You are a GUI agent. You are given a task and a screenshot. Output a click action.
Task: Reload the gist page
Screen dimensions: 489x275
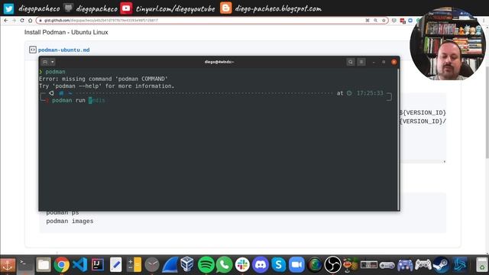click(22, 21)
